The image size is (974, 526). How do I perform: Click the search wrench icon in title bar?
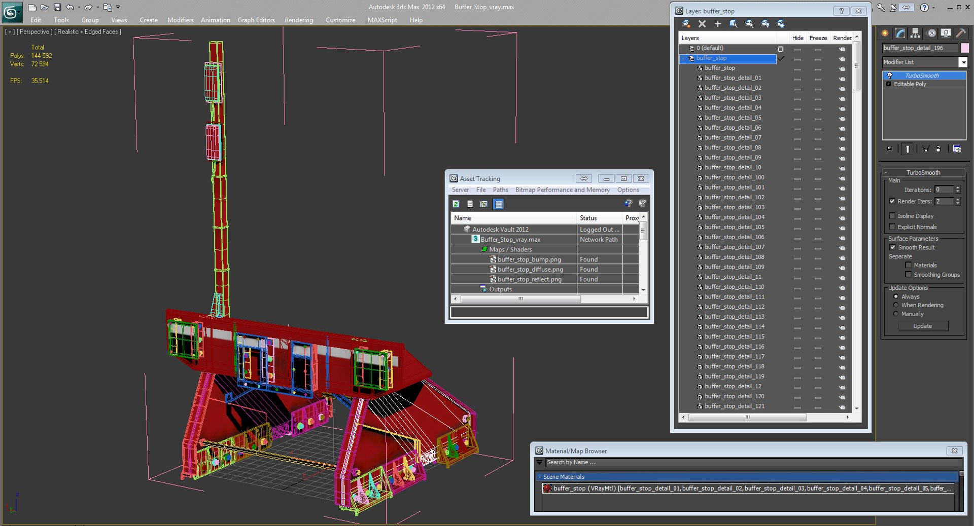tap(881, 7)
